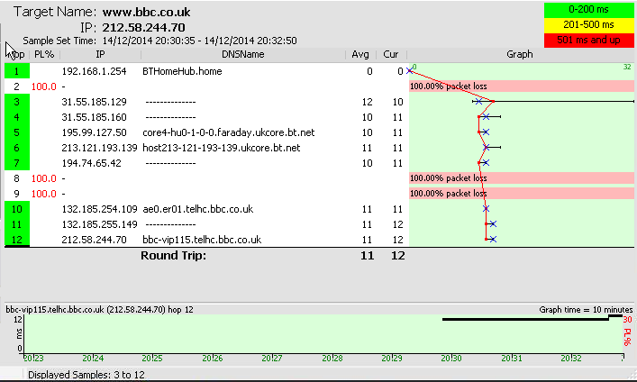
Task: Click IP address 31.55.185.160
Action: (x=94, y=117)
